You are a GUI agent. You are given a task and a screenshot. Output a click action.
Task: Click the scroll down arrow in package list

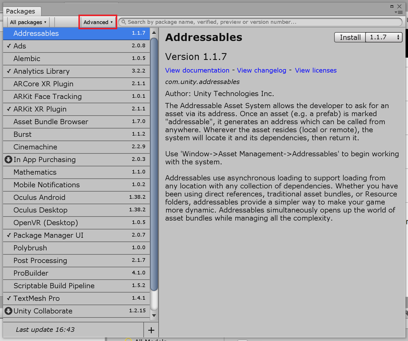154,315
